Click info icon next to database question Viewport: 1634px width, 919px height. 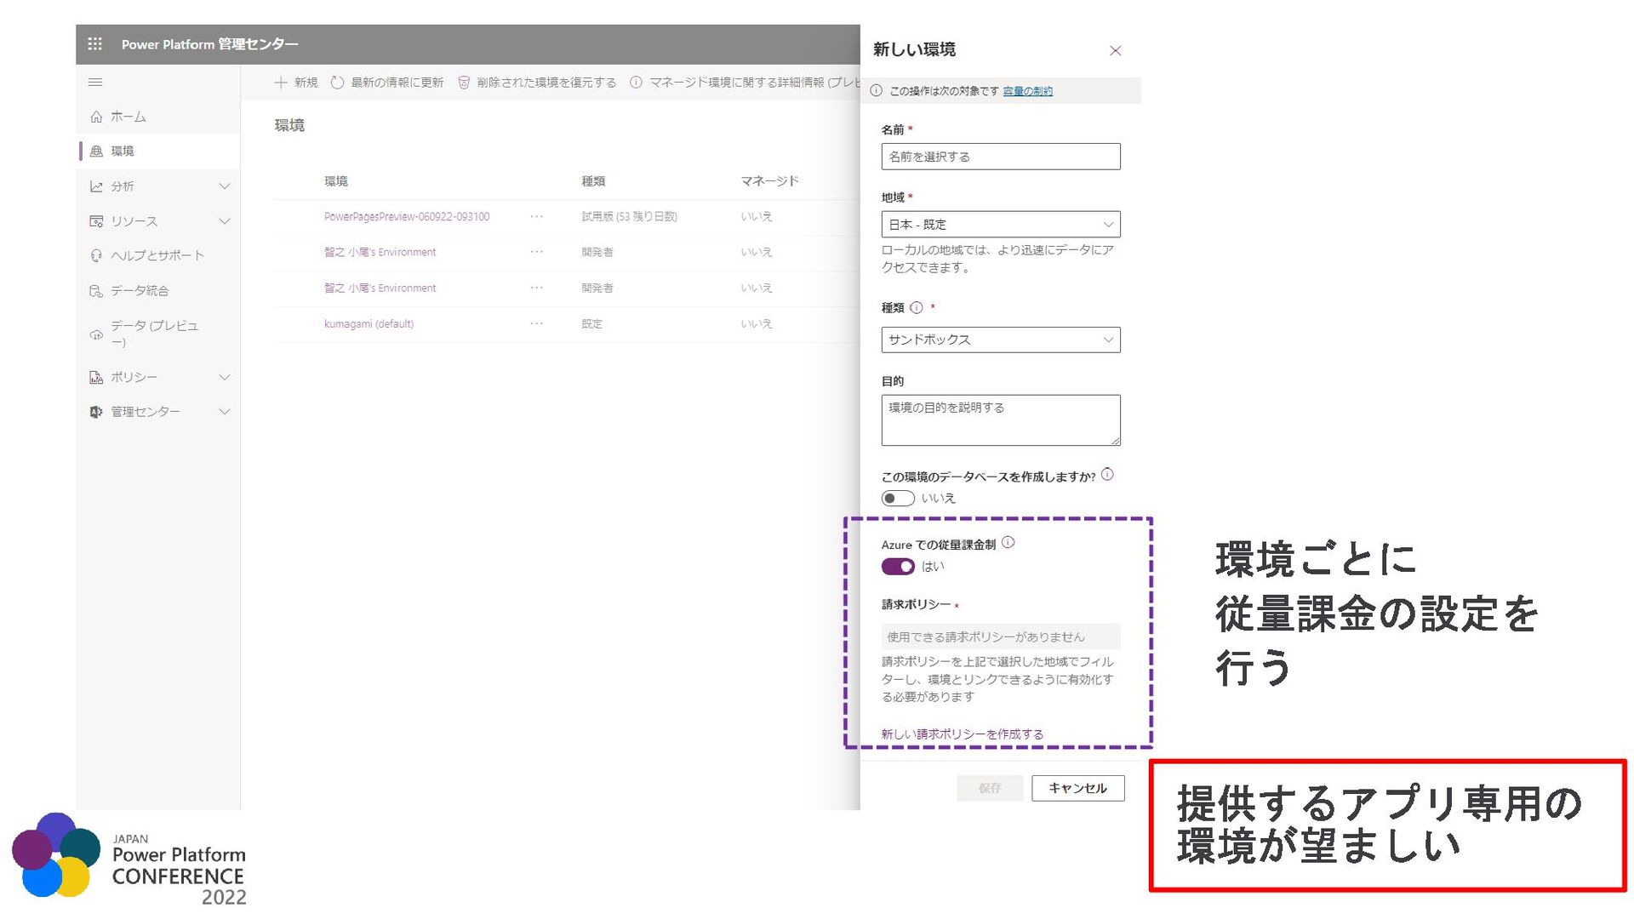click(1107, 475)
